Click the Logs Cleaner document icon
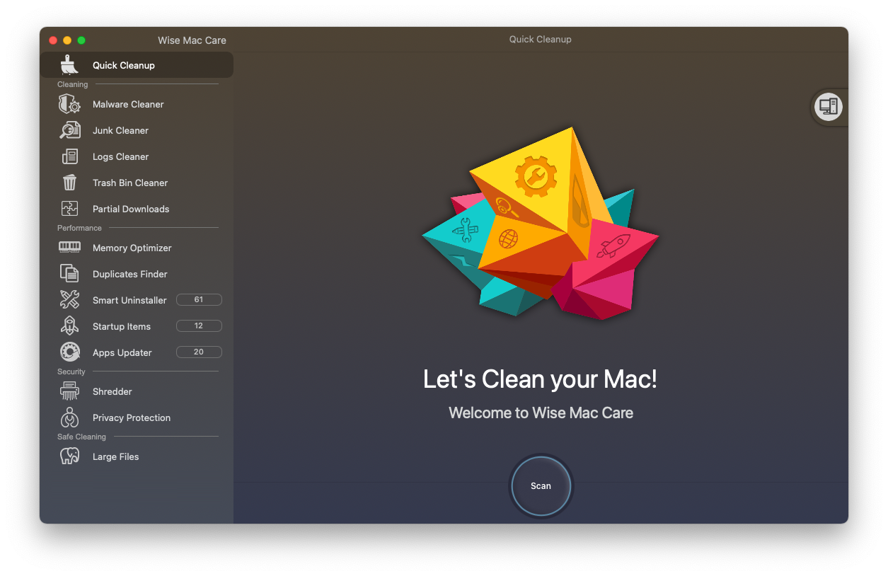The height and width of the screenshot is (576, 888). [69, 156]
